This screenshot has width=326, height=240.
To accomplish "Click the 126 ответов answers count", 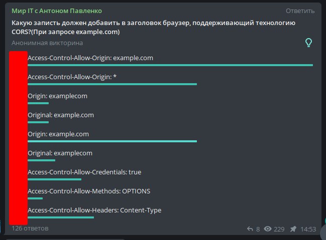I will coord(30,228).
